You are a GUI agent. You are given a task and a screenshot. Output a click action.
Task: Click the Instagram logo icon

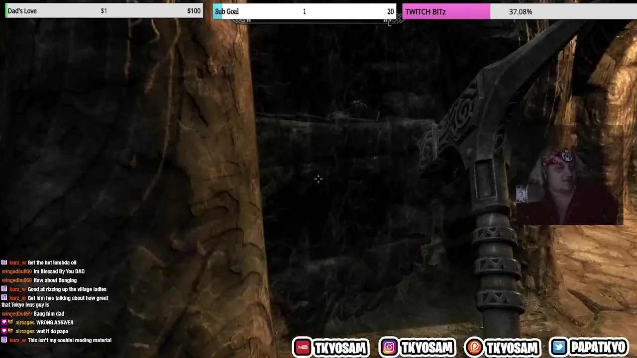click(389, 347)
